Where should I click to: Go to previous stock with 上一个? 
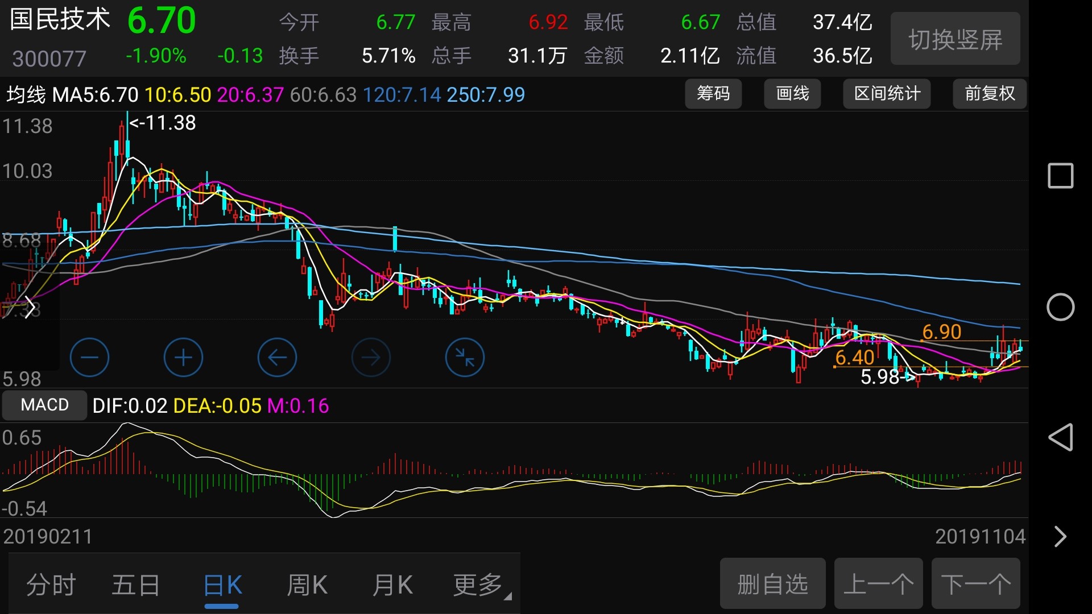tap(878, 583)
